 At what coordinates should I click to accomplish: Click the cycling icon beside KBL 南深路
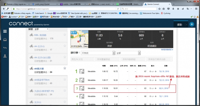31,35
